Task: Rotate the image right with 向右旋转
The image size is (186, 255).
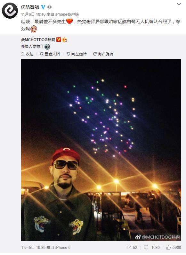Action: point(103,54)
